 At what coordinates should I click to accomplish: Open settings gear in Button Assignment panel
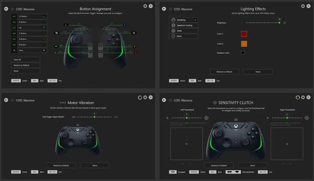pos(145,6)
